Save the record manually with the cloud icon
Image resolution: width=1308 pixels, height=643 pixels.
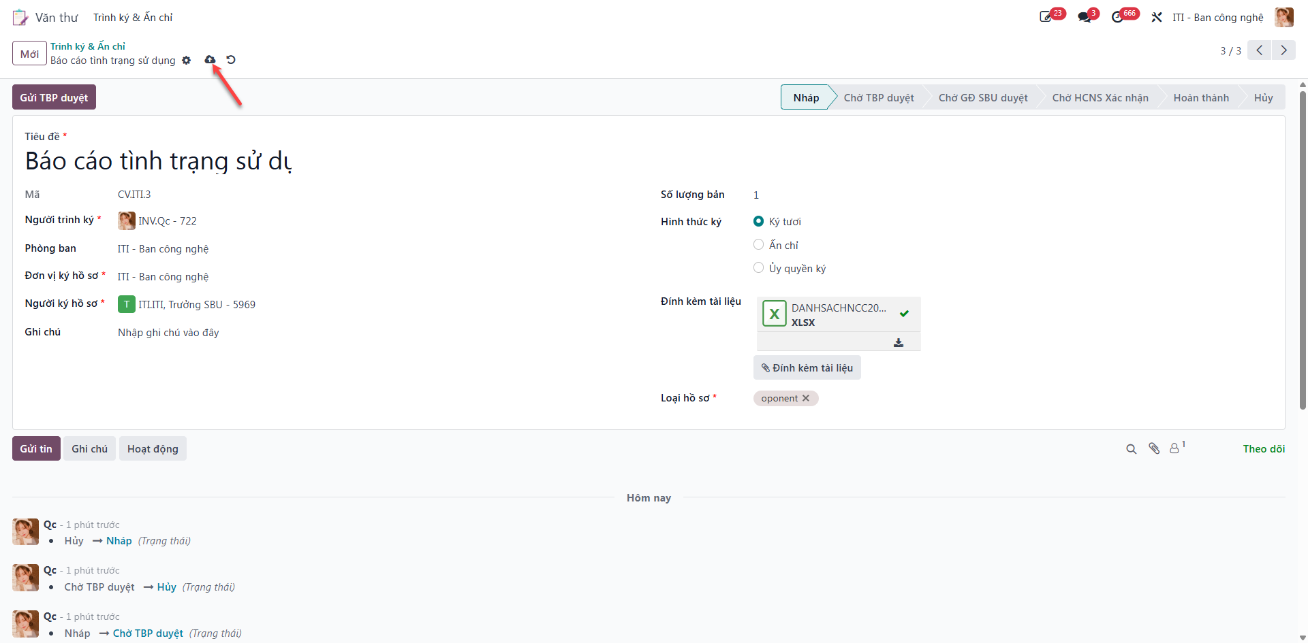pos(210,60)
